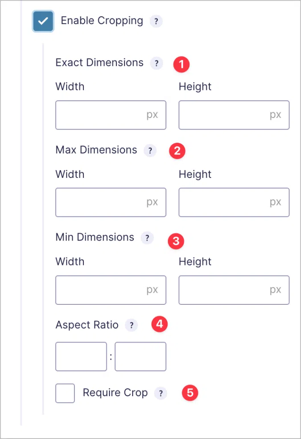Uncheck the Enable Cropping checkbox
This screenshot has height=439, width=301.
pyautogui.click(x=43, y=21)
